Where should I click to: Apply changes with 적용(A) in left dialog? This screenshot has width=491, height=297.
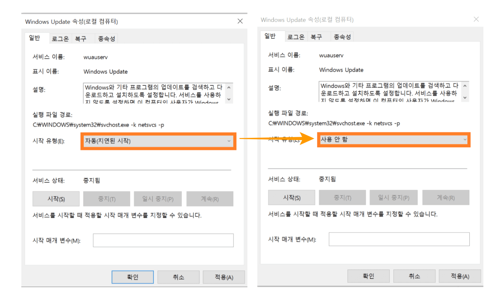click(x=223, y=277)
